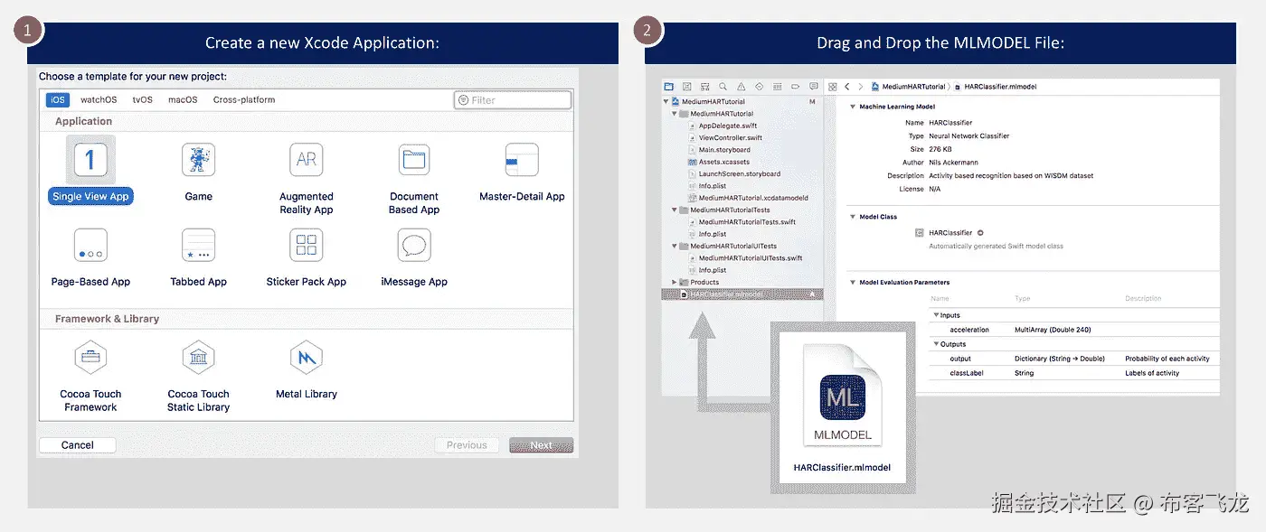Click the related items grid icon

(x=833, y=87)
